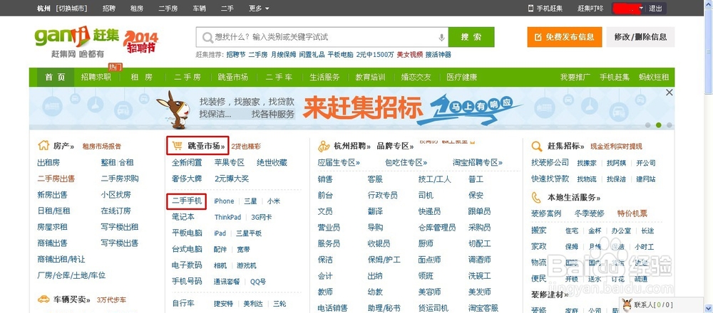Click 应届生专区 link

click(x=339, y=162)
